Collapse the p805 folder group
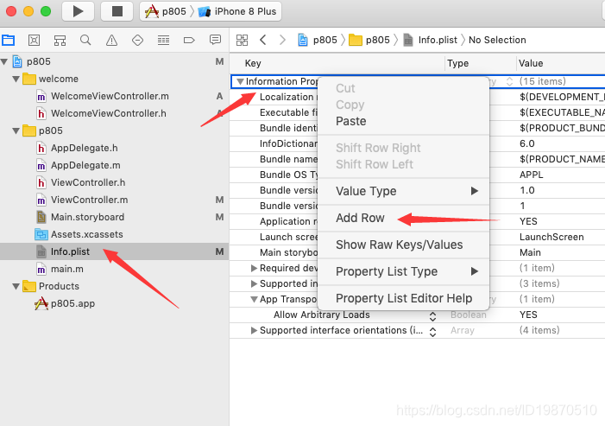Viewport: 605px width, 426px height. tap(16, 131)
